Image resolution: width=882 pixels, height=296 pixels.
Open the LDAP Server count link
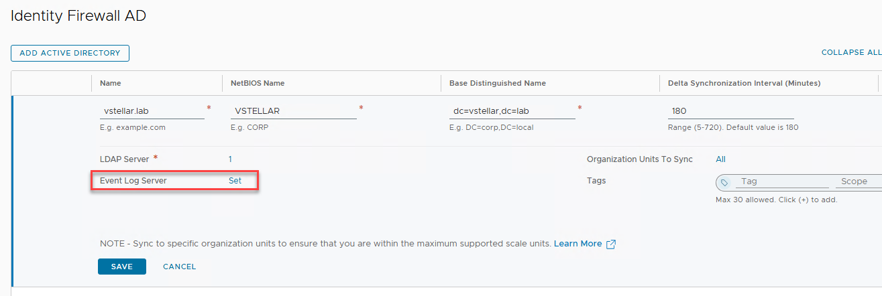230,159
